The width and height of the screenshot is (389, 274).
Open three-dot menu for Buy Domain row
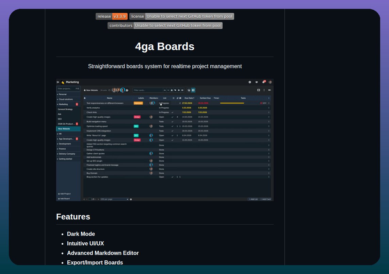tap(269, 173)
